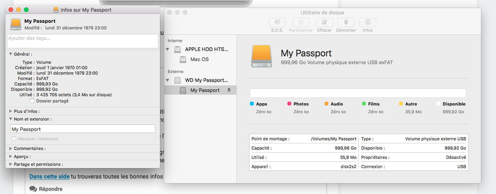This screenshot has width=496, height=194.
Task: Select the Utilitaire de disque window title
Action: pos(322,13)
